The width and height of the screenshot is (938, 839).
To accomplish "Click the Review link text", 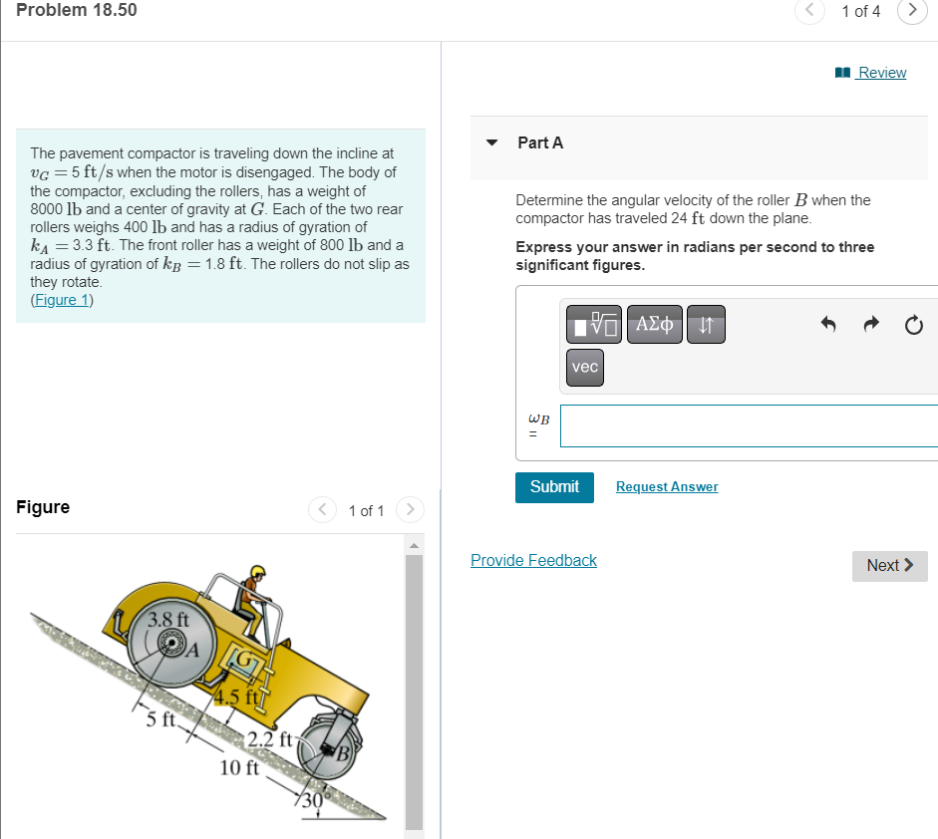I will click(882, 73).
